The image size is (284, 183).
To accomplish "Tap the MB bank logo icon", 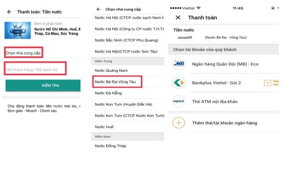I will (179, 64).
